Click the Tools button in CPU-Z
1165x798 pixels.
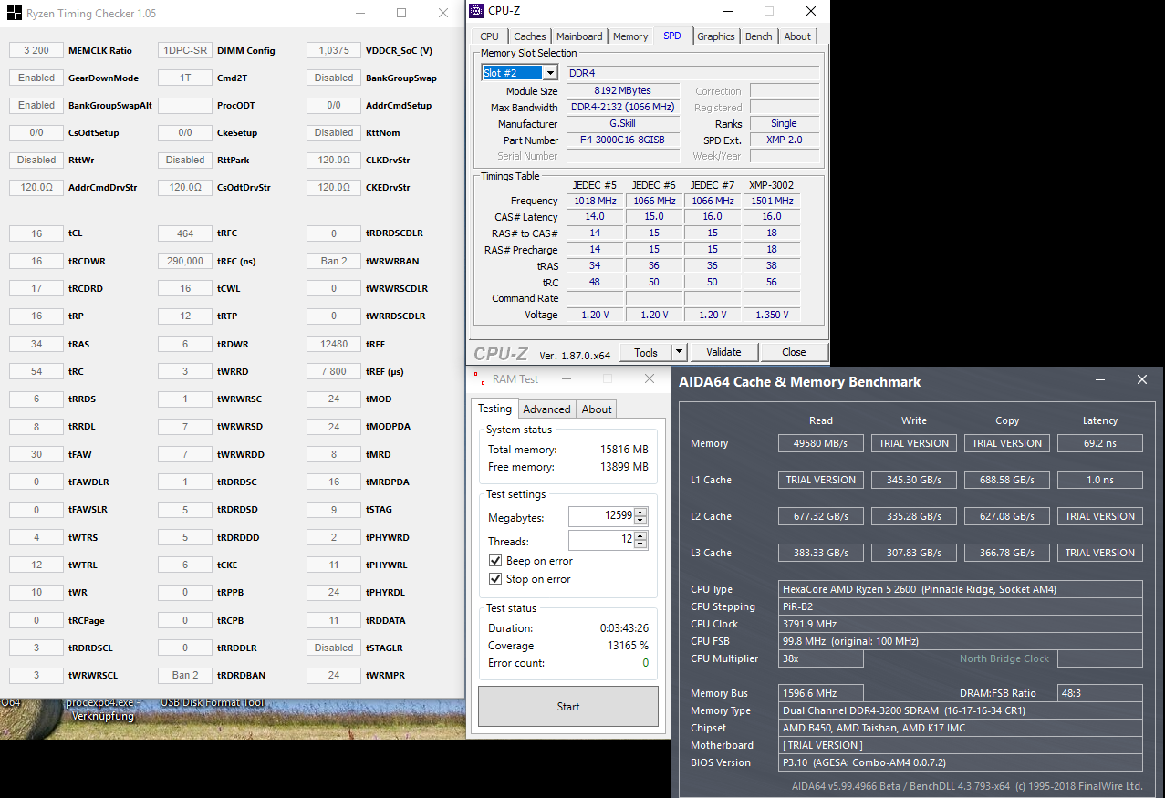pos(646,352)
